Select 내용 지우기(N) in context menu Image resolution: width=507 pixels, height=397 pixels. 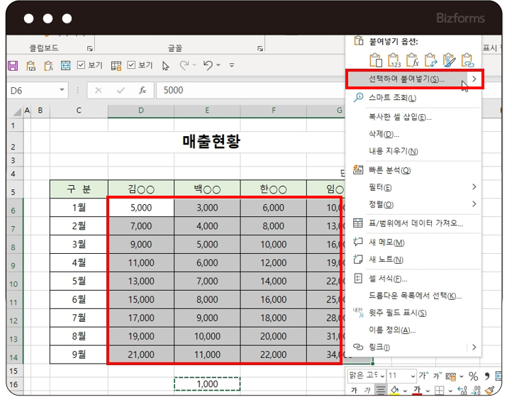(x=393, y=151)
